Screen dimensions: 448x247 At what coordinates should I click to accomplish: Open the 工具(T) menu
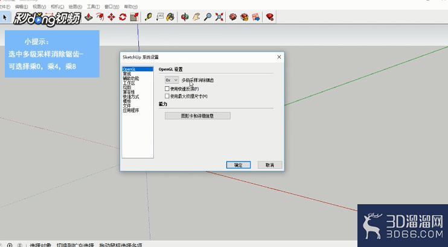93,7
